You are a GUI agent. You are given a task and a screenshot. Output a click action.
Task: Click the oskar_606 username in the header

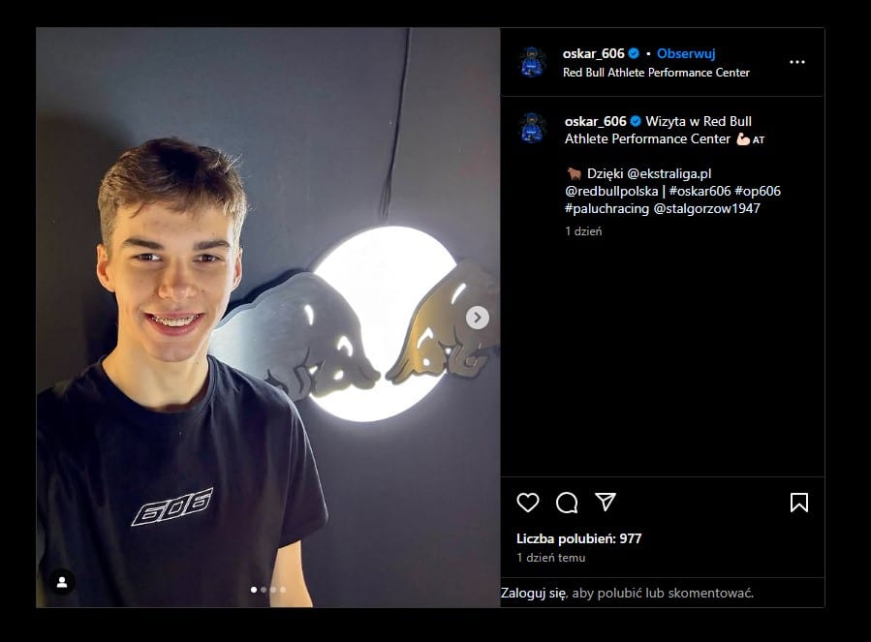[x=593, y=53]
